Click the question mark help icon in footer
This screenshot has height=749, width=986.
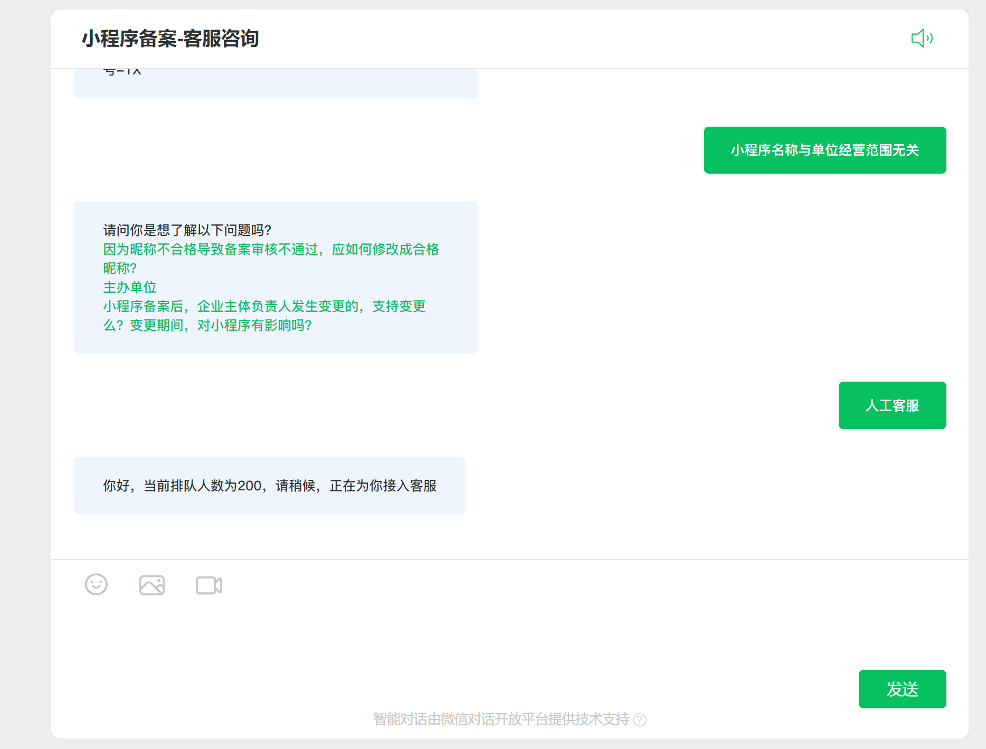tap(640, 720)
